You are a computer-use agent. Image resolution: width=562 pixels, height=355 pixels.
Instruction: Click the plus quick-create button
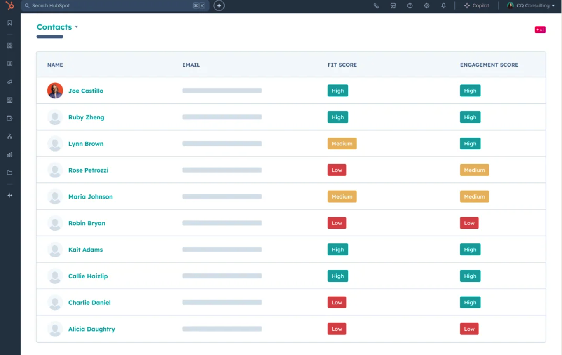coord(219,6)
